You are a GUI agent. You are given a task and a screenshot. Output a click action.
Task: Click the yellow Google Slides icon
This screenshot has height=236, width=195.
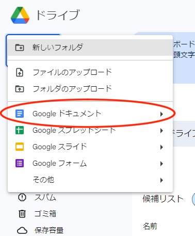coord(20,147)
